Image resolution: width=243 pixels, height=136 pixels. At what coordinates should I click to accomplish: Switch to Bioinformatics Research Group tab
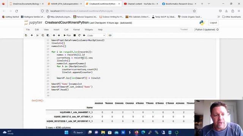tap(179, 4)
